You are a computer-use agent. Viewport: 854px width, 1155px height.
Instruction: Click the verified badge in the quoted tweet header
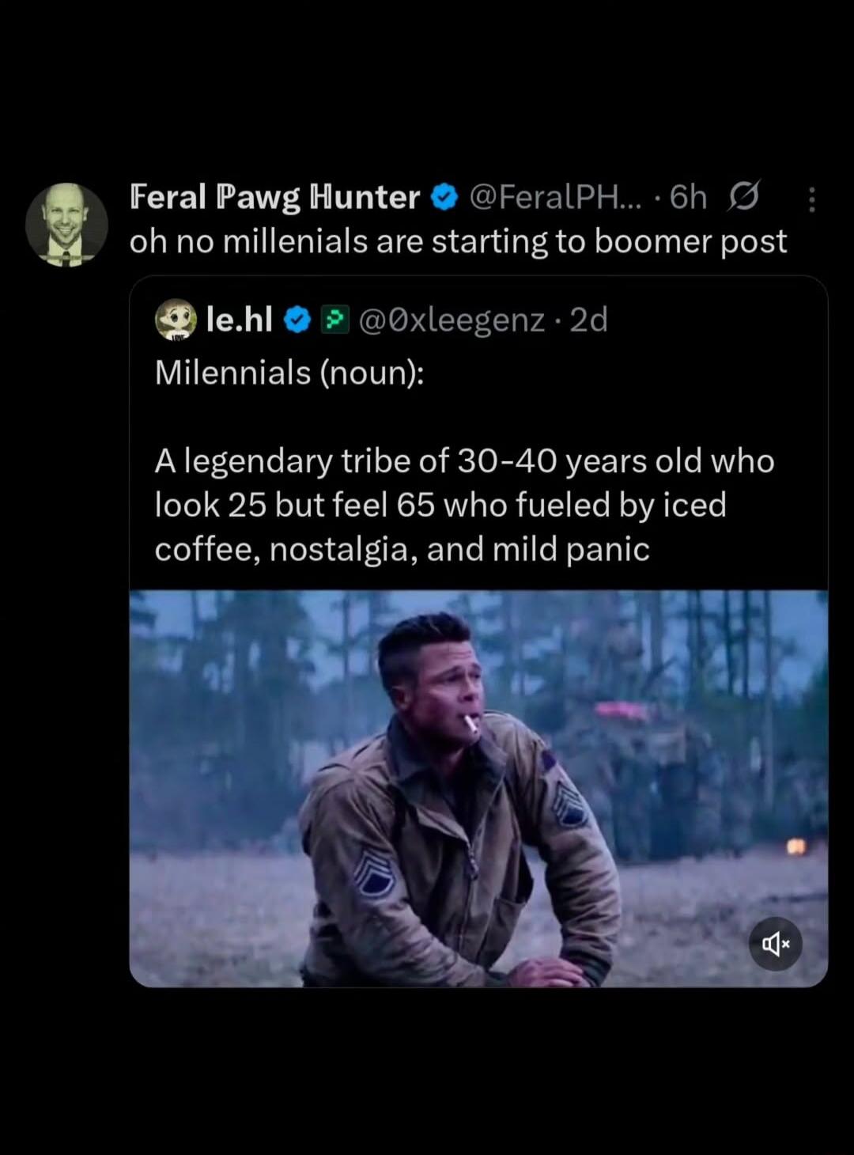pos(297,319)
